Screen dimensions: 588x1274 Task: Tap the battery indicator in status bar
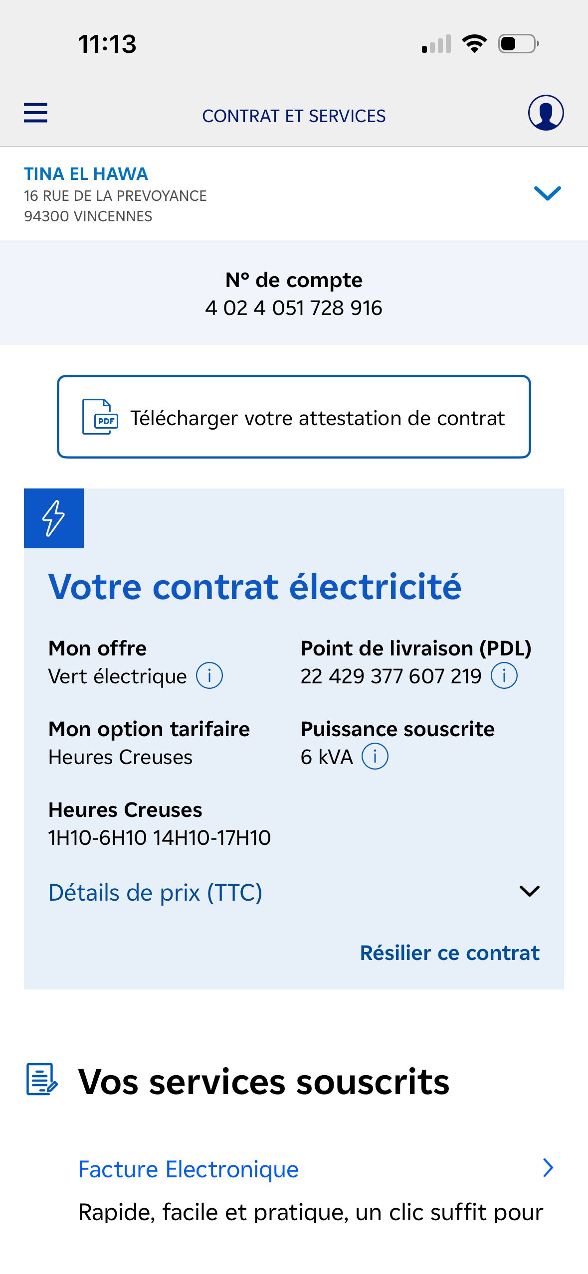point(518,44)
